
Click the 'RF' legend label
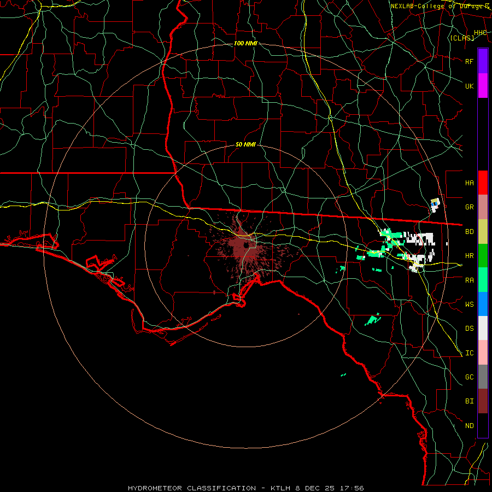tap(469, 61)
